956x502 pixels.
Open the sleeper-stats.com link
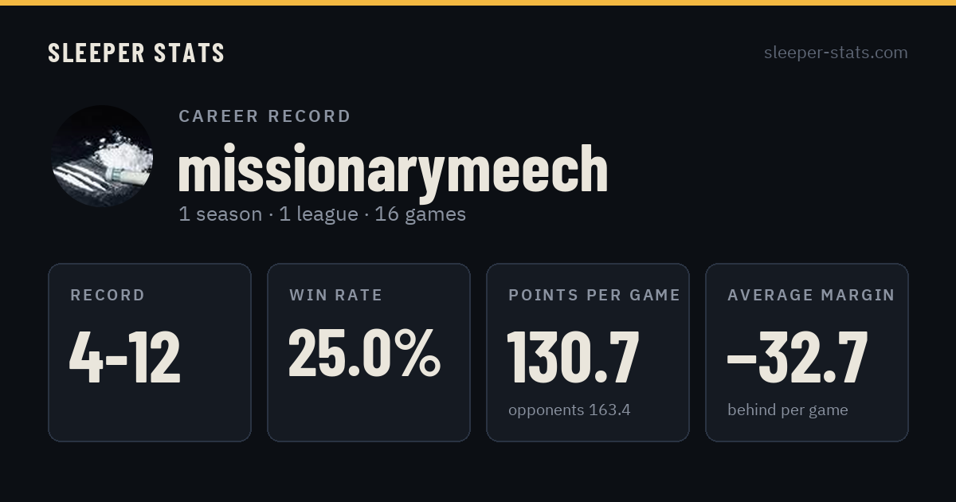836,53
